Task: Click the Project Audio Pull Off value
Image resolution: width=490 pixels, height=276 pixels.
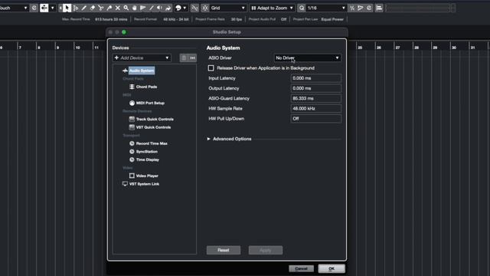Action: coord(283,19)
